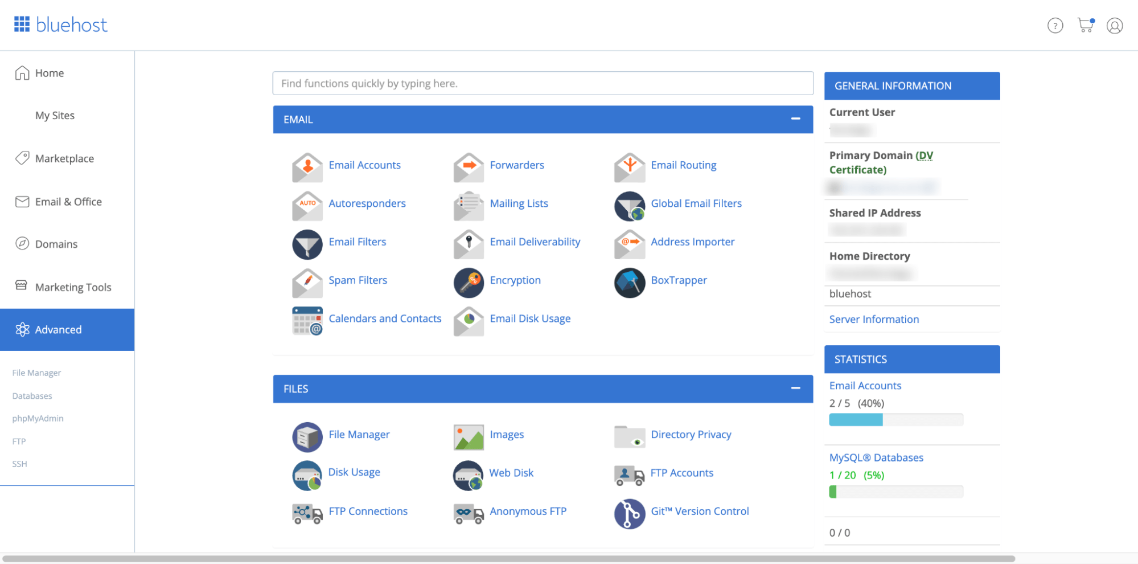Open the Encryption key icon
This screenshot has height=564, width=1138.
(x=469, y=283)
